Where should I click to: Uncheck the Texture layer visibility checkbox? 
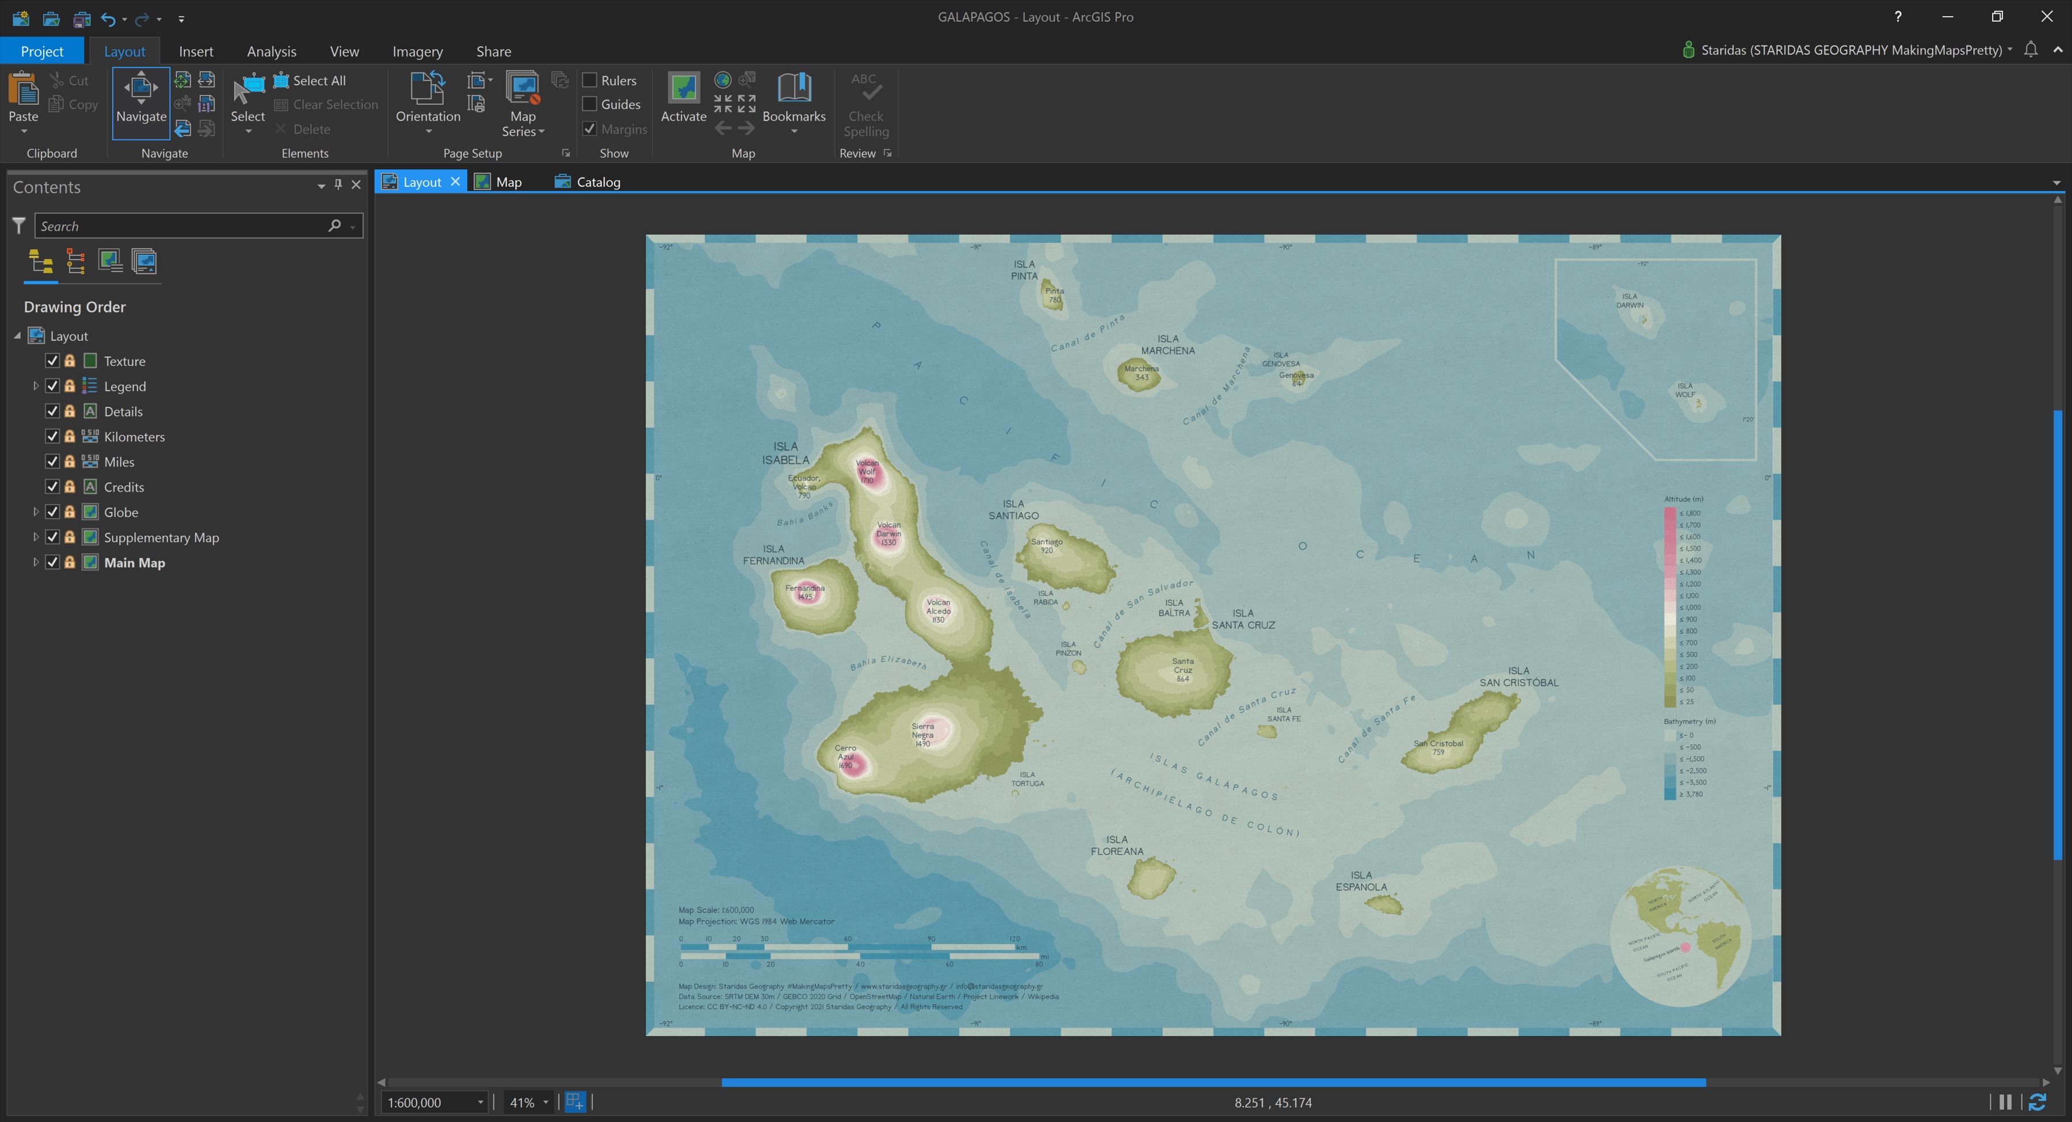[x=52, y=361]
